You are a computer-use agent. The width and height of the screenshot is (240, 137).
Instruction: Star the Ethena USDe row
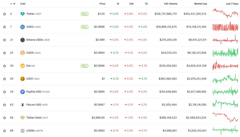pos(5,40)
